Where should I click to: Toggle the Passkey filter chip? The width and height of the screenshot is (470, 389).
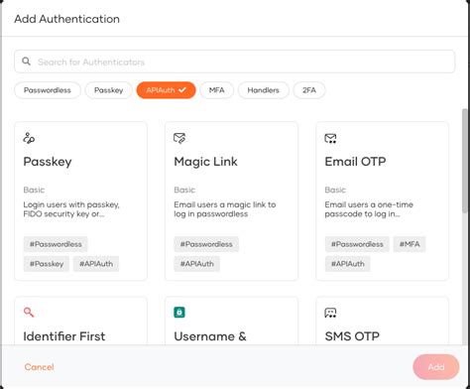click(108, 90)
